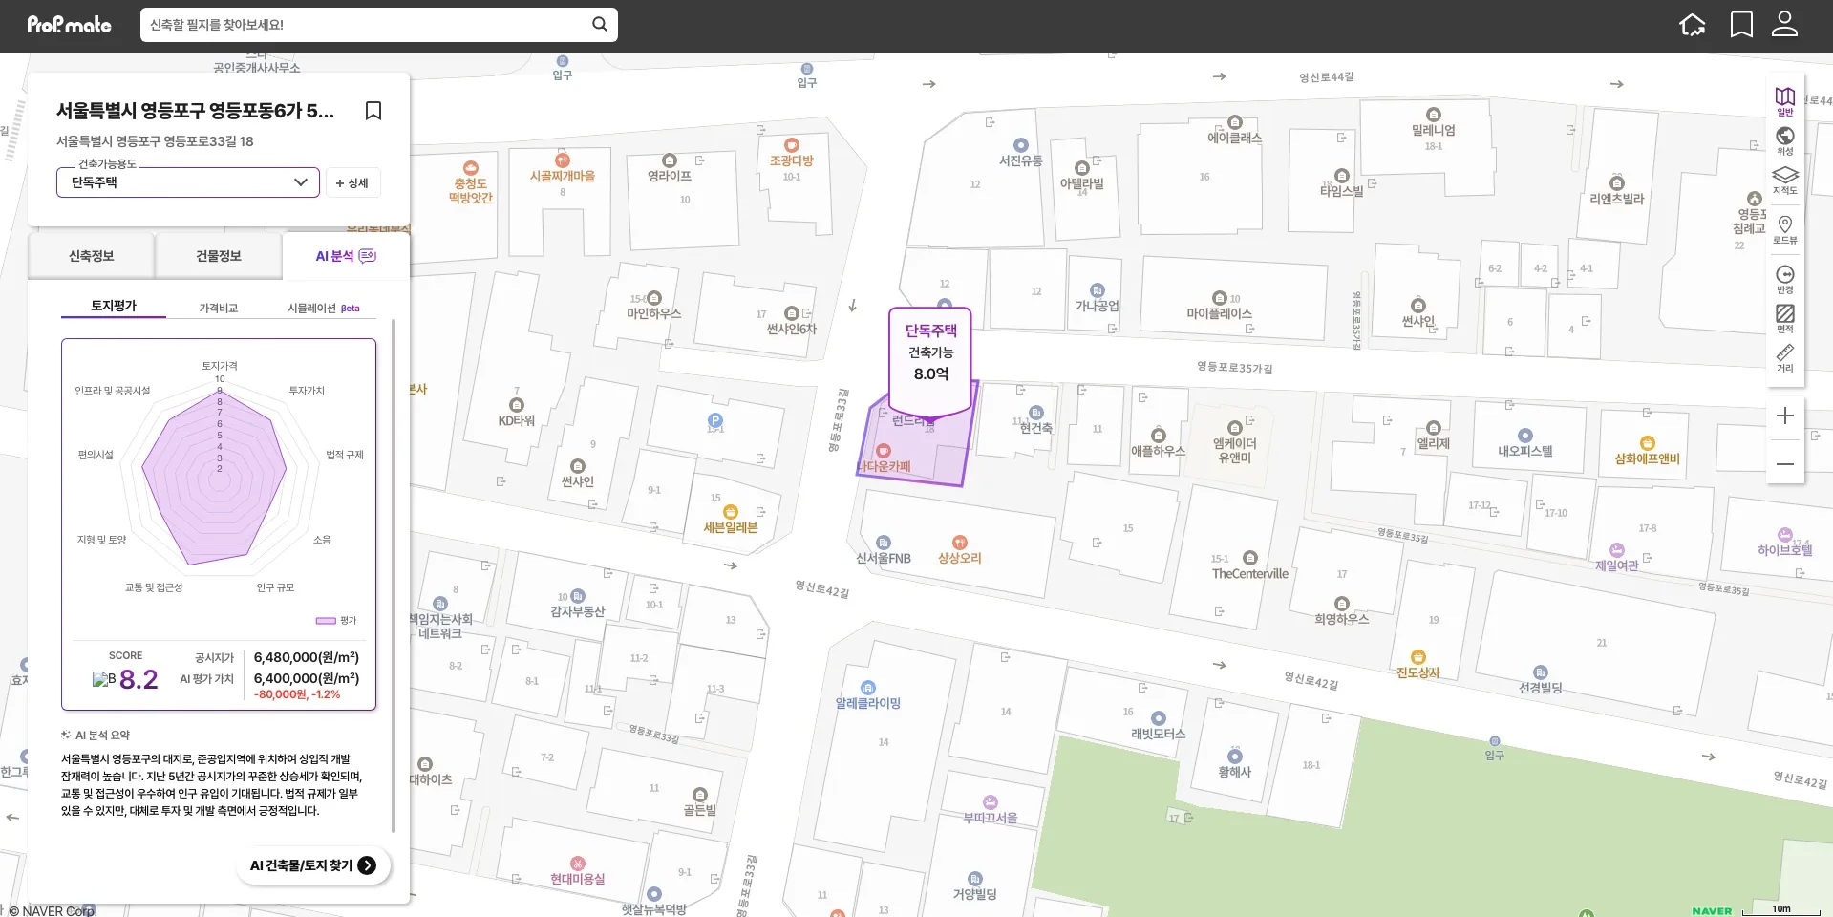Select the AI 분석 tab
1833x917 pixels.
(x=346, y=256)
